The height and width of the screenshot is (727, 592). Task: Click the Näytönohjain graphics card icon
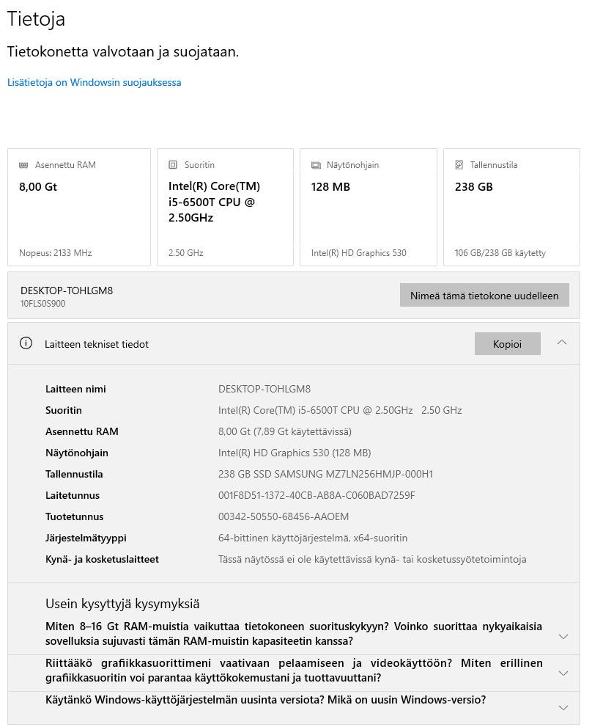tap(316, 165)
